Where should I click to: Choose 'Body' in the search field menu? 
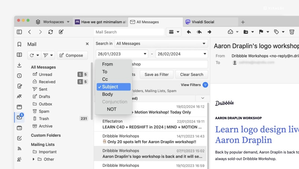point(108,94)
